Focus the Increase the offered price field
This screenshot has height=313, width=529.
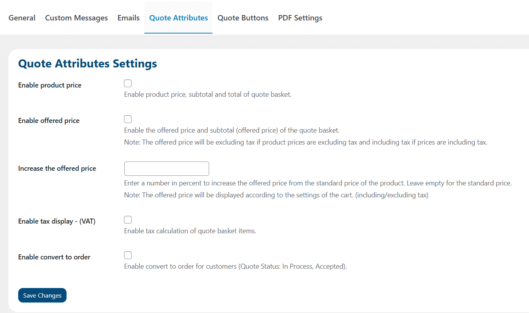(x=167, y=169)
